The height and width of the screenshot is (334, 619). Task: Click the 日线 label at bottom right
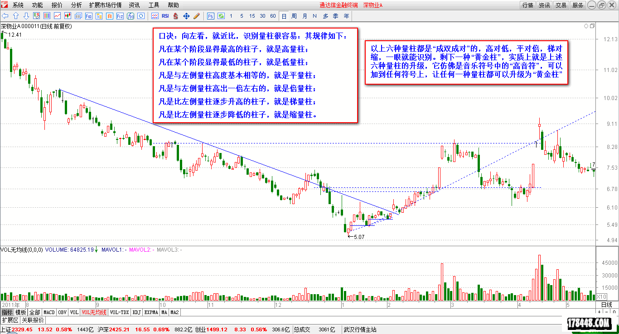pyautogui.click(x=606, y=305)
